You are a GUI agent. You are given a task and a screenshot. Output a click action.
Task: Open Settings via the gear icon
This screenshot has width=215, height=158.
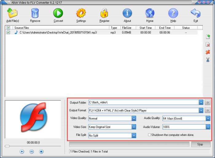pos(81,13)
